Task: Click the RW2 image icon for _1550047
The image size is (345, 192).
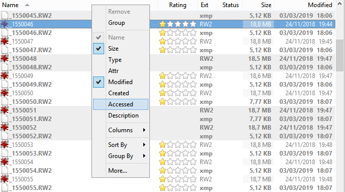Action: (5, 41)
